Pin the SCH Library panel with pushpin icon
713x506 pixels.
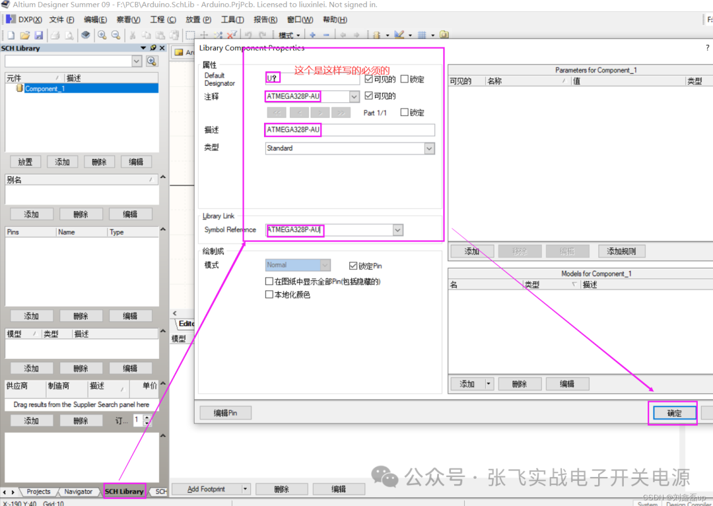[153, 48]
